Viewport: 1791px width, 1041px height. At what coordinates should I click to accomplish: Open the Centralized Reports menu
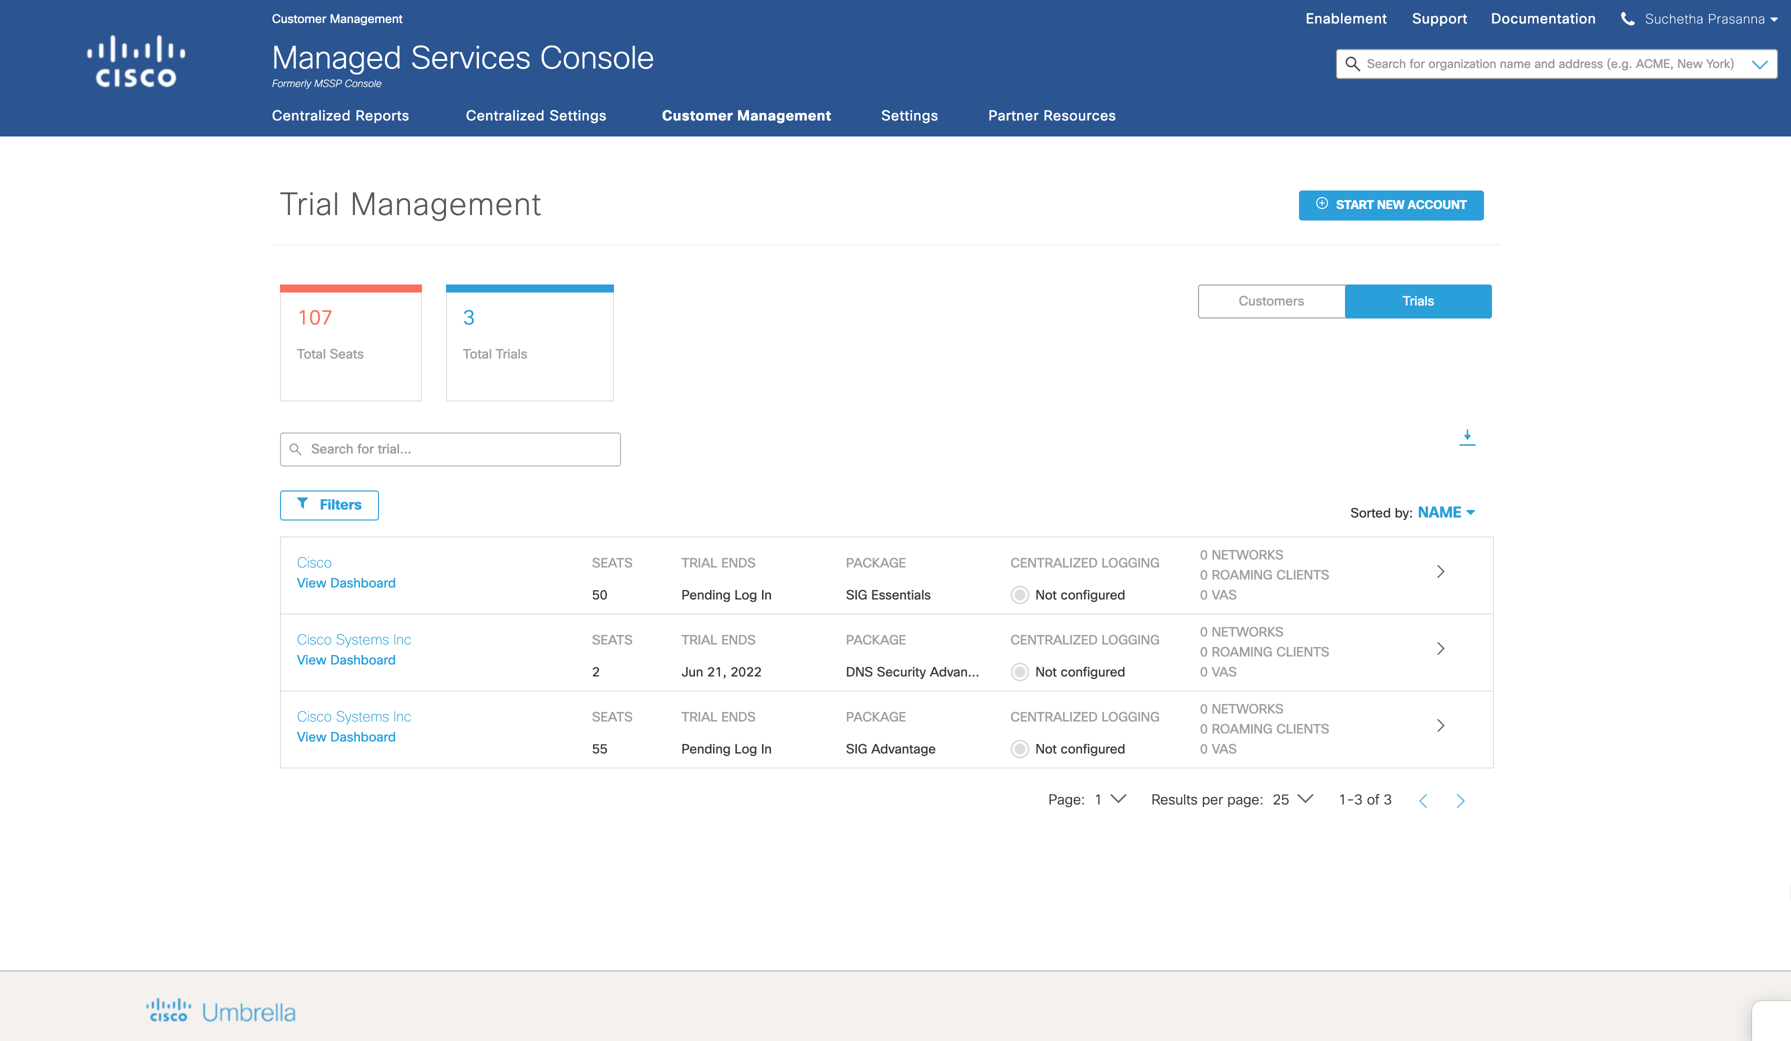339,116
